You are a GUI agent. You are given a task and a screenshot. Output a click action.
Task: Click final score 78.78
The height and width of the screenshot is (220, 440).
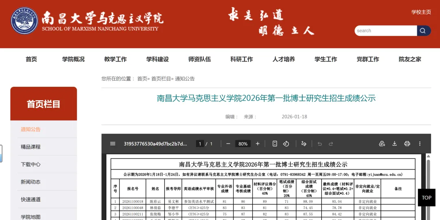tap(337, 208)
